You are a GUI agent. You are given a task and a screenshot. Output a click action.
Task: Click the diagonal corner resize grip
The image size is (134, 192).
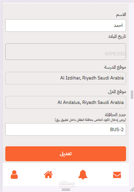point(132,189)
